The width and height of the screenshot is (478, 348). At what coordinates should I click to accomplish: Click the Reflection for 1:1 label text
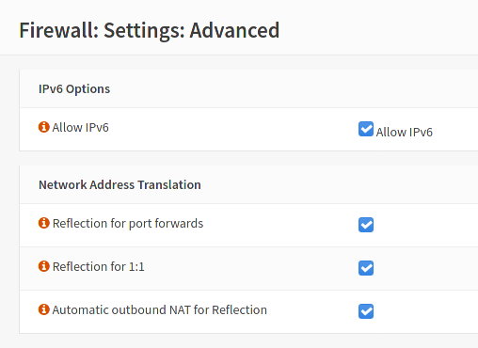click(98, 267)
